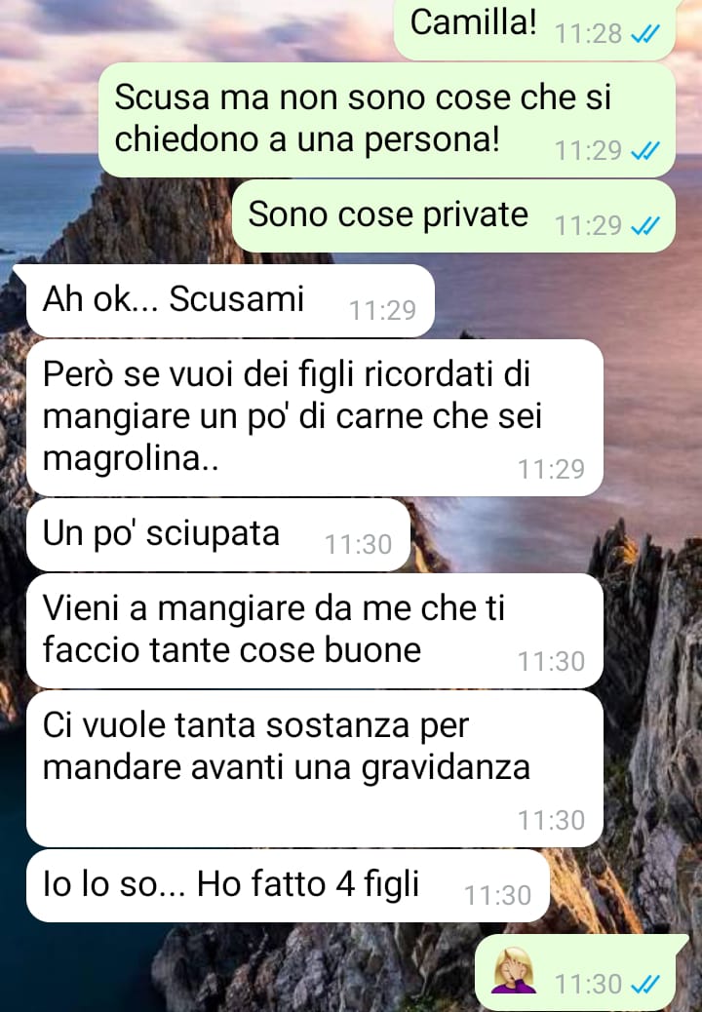Tap read ticks on the emoji message
The image size is (702, 1012).
point(644,985)
